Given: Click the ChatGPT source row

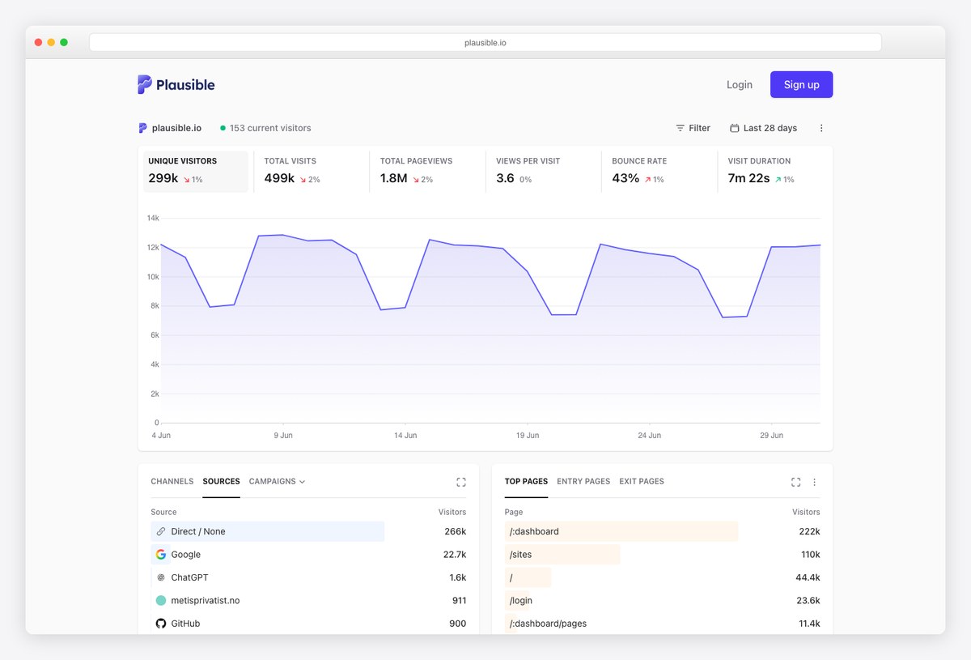Looking at the screenshot, I should click(308, 577).
